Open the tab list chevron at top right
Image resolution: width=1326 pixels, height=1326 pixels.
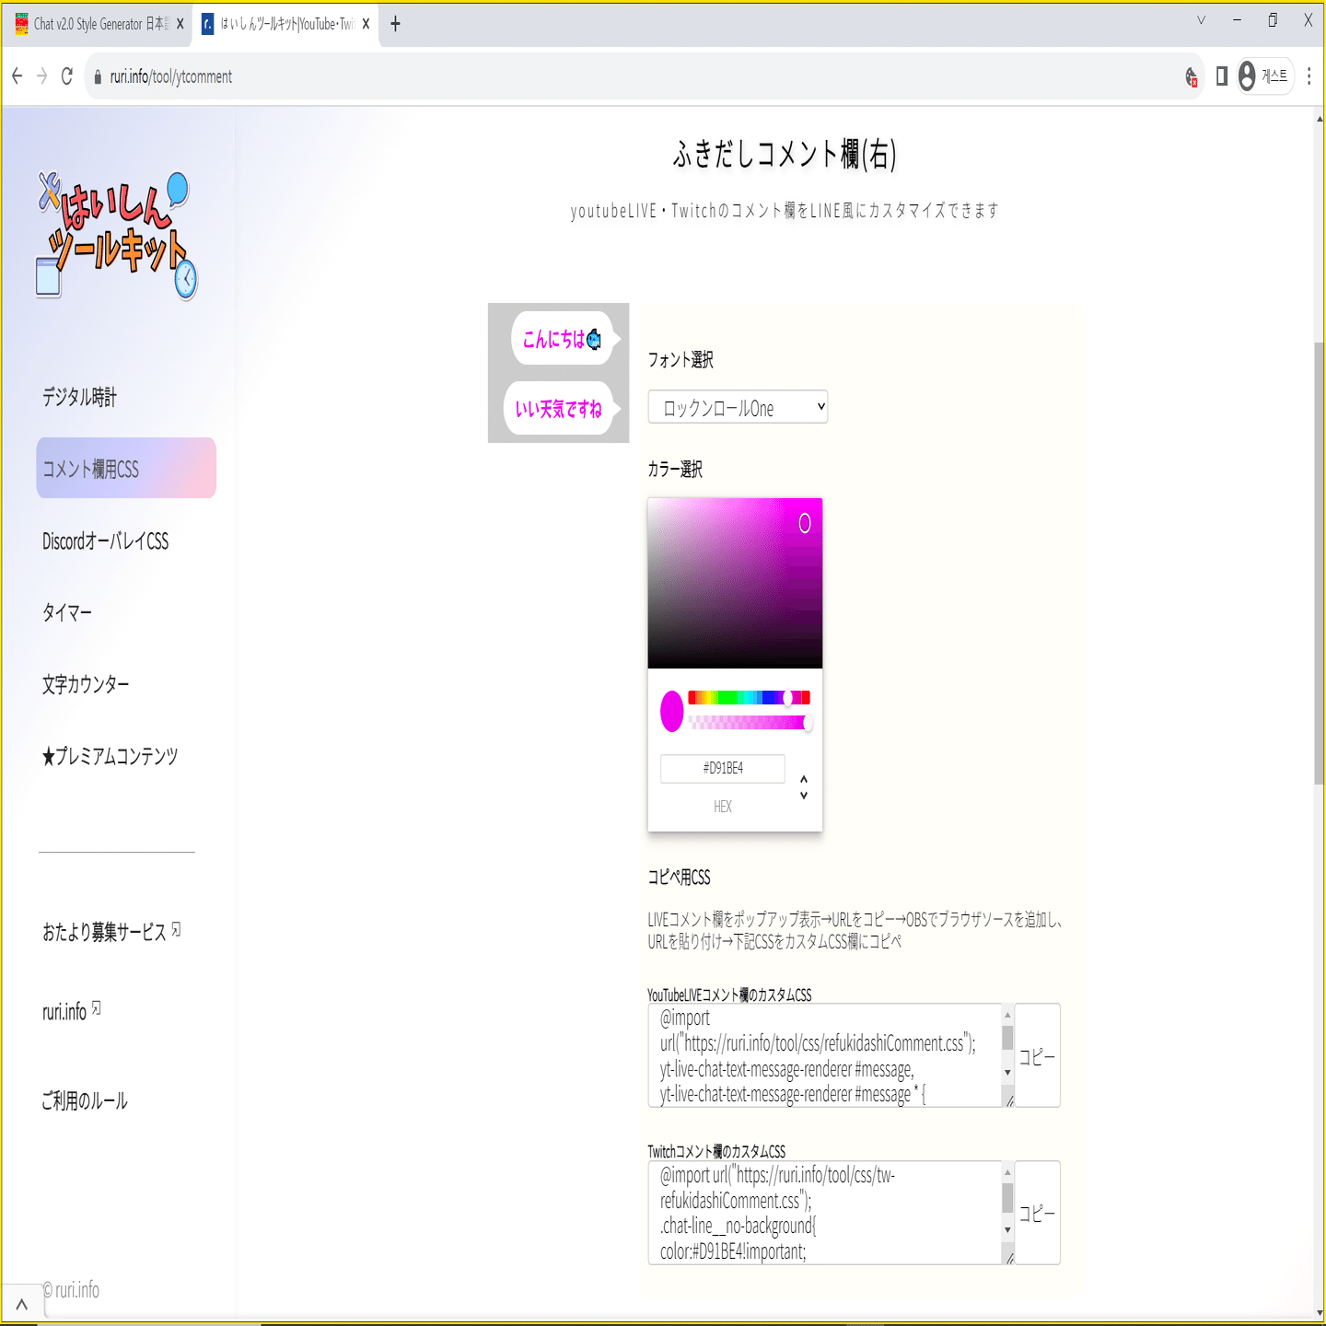pyautogui.click(x=1199, y=18)
